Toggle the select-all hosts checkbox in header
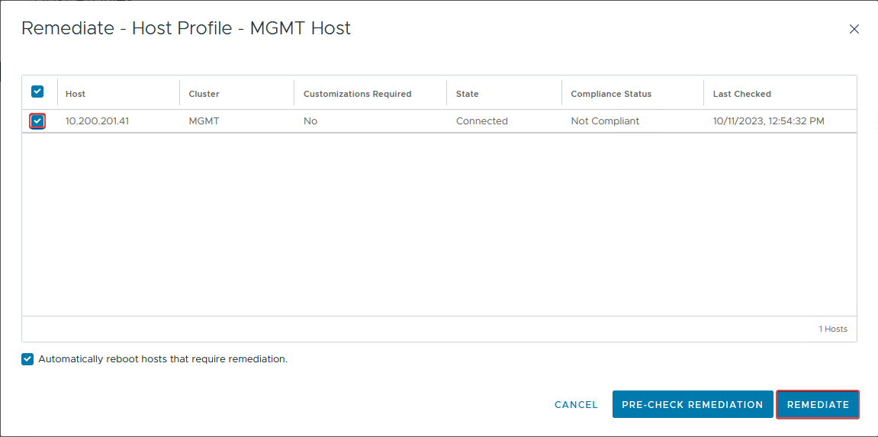878x437 pixels. coord(37,92)
